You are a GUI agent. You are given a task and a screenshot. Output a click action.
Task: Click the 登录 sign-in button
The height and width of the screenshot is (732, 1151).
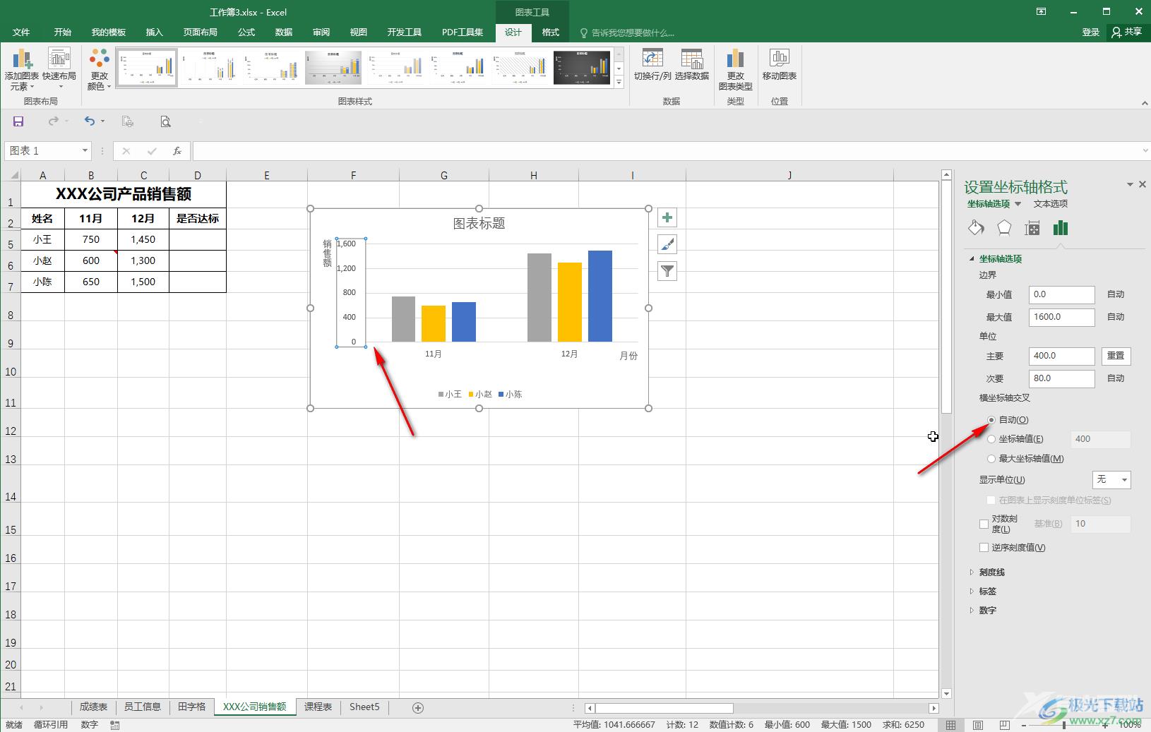[1091, 32]
